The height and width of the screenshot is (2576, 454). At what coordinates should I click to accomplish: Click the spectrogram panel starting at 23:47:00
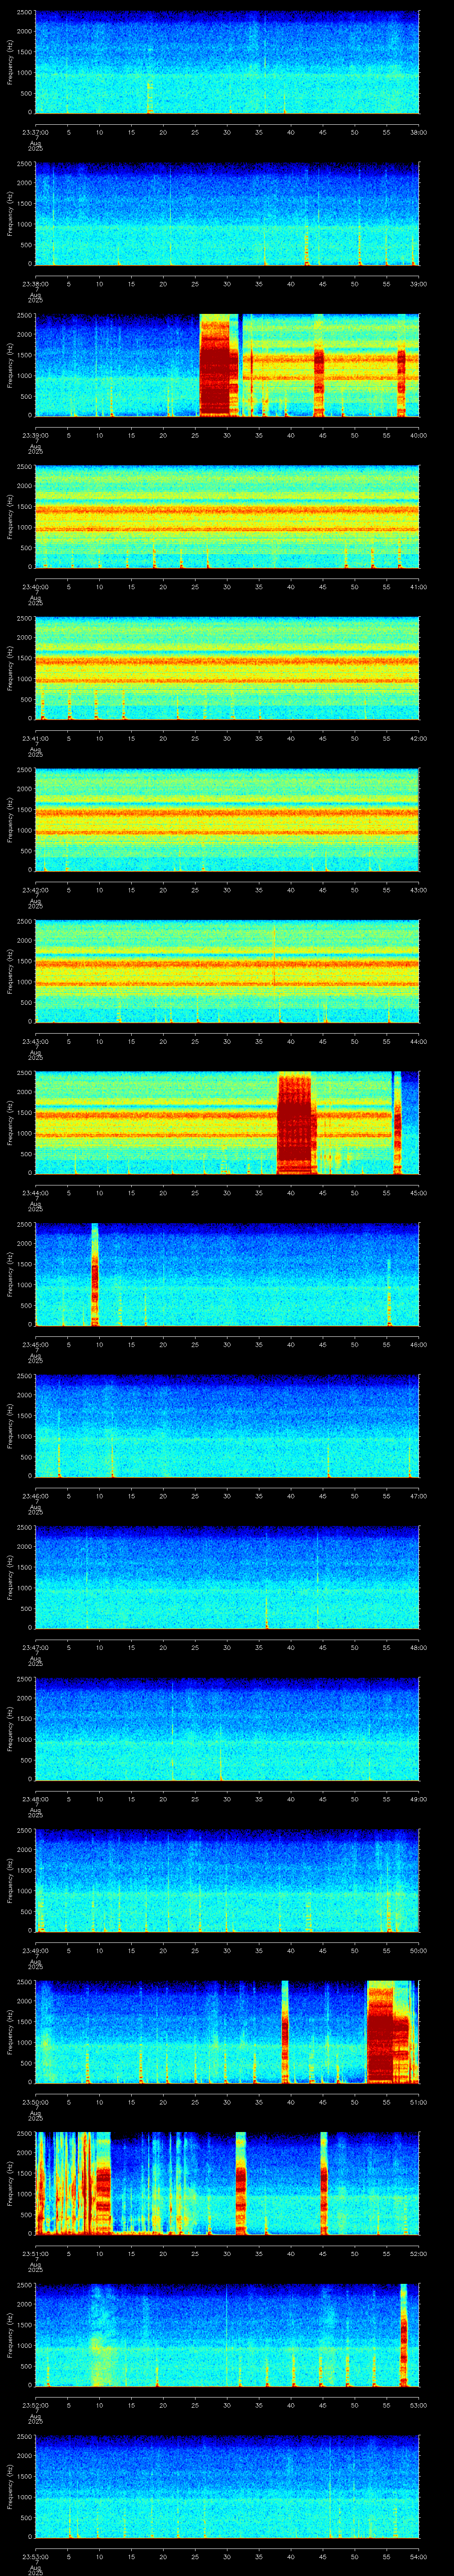pyautogui.click(x=227, y=1577)
